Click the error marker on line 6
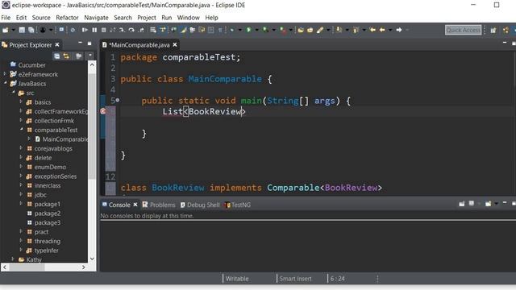516x290 pixels. tap(103, 111)
